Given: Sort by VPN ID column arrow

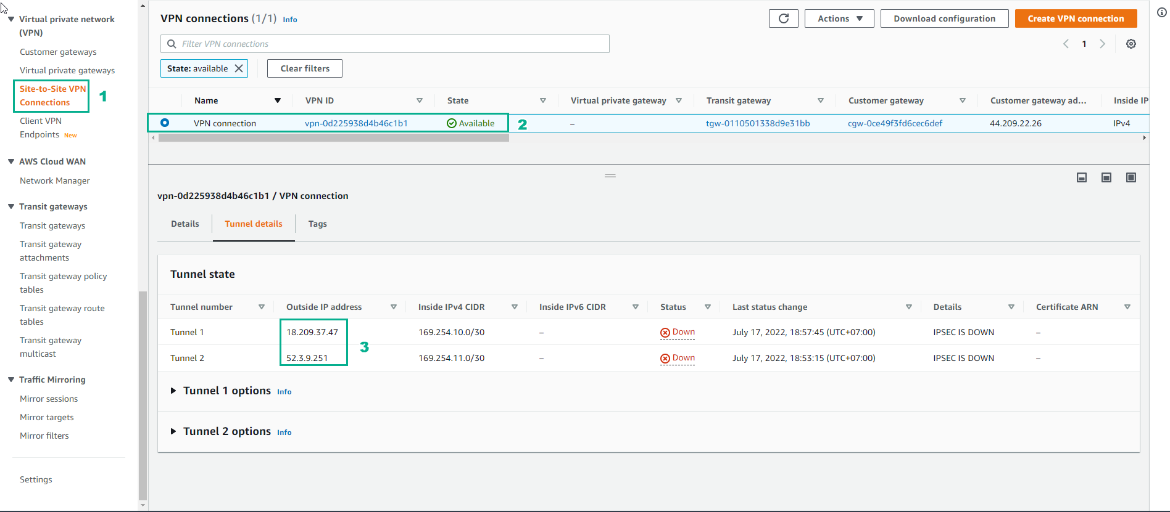Looking at the screenshot, I should (420, 100).
